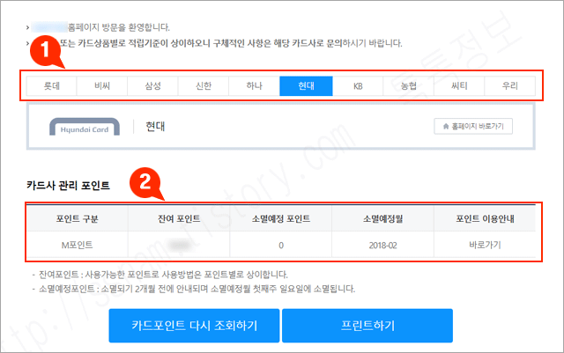Open the 홈페이지 바로가기 button

tap(473, 126)
